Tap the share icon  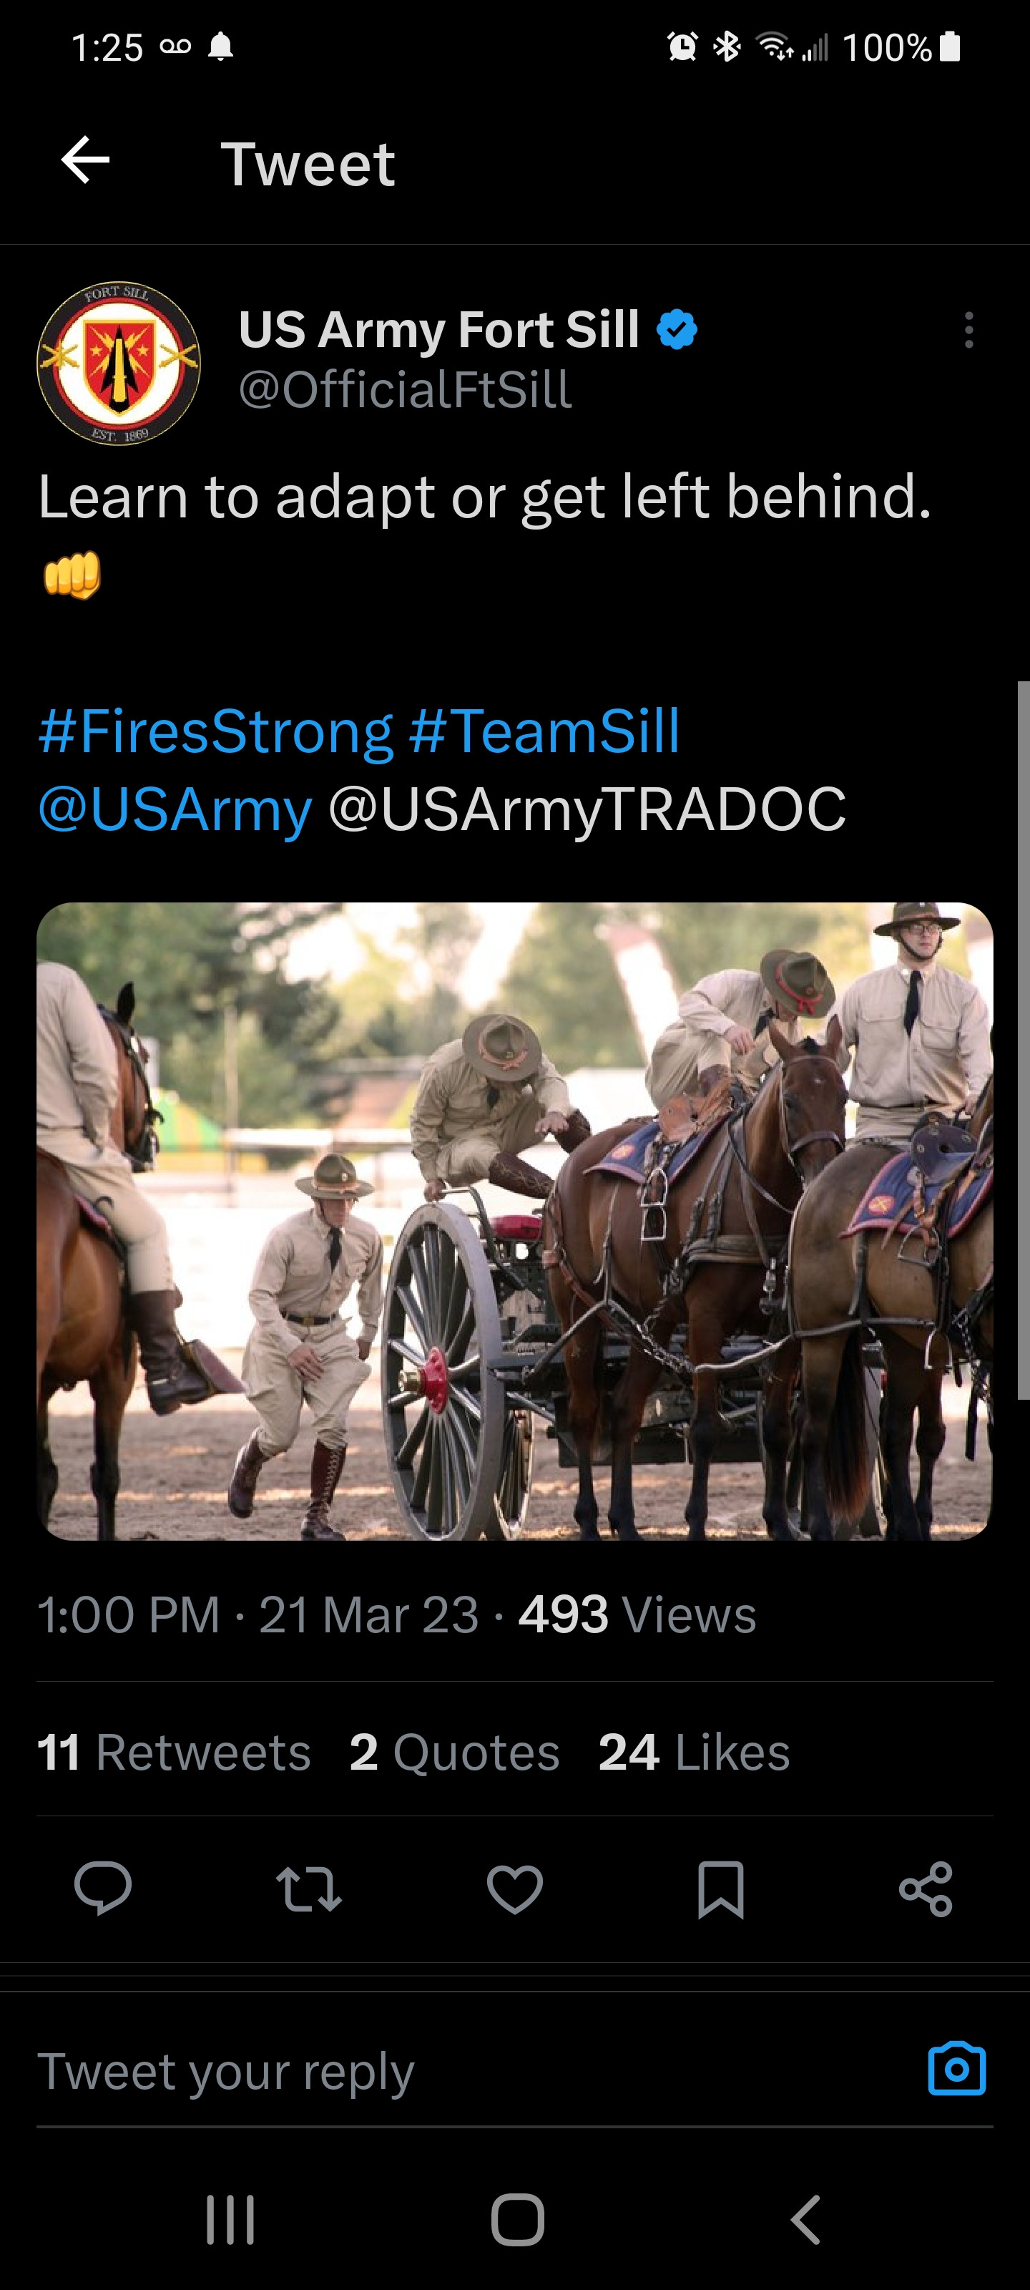point(926,1889)
